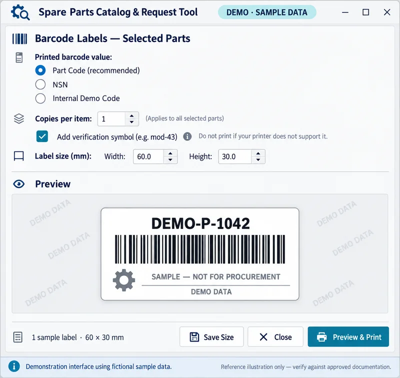
Task: Minimize the window
Action: click(x=345, y=12)
